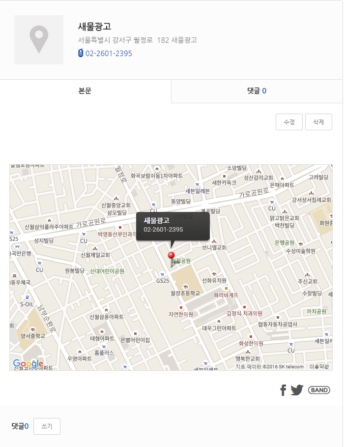Click 까치공원 park label on map
This screenshot has width=344, height=447.
pos(316,311)
